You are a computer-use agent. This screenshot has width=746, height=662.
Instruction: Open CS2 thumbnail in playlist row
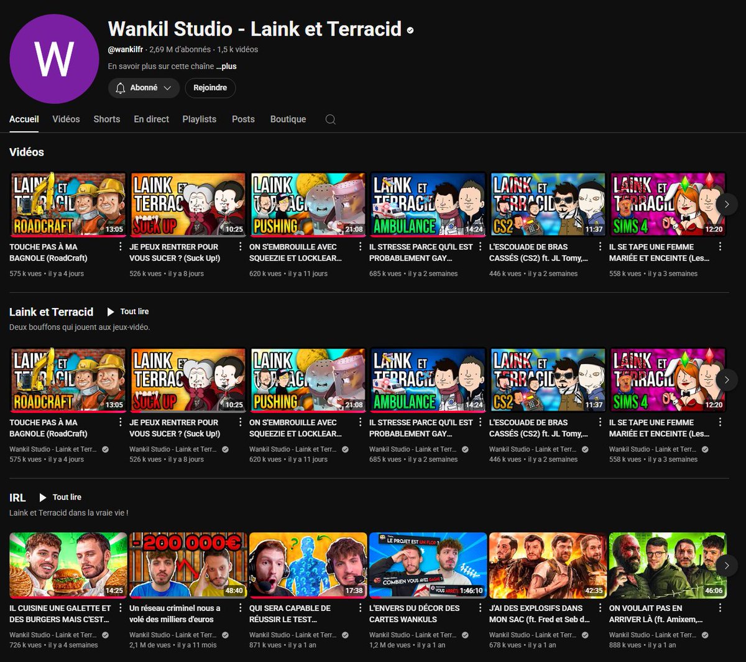point(548,380)
